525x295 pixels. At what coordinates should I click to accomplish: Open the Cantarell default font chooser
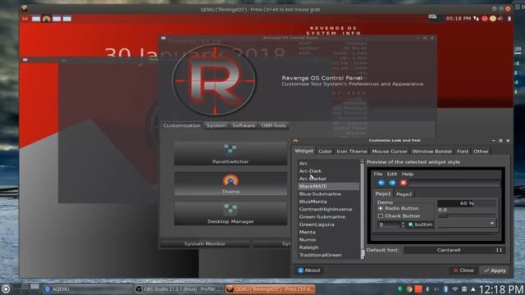(454, 250)
